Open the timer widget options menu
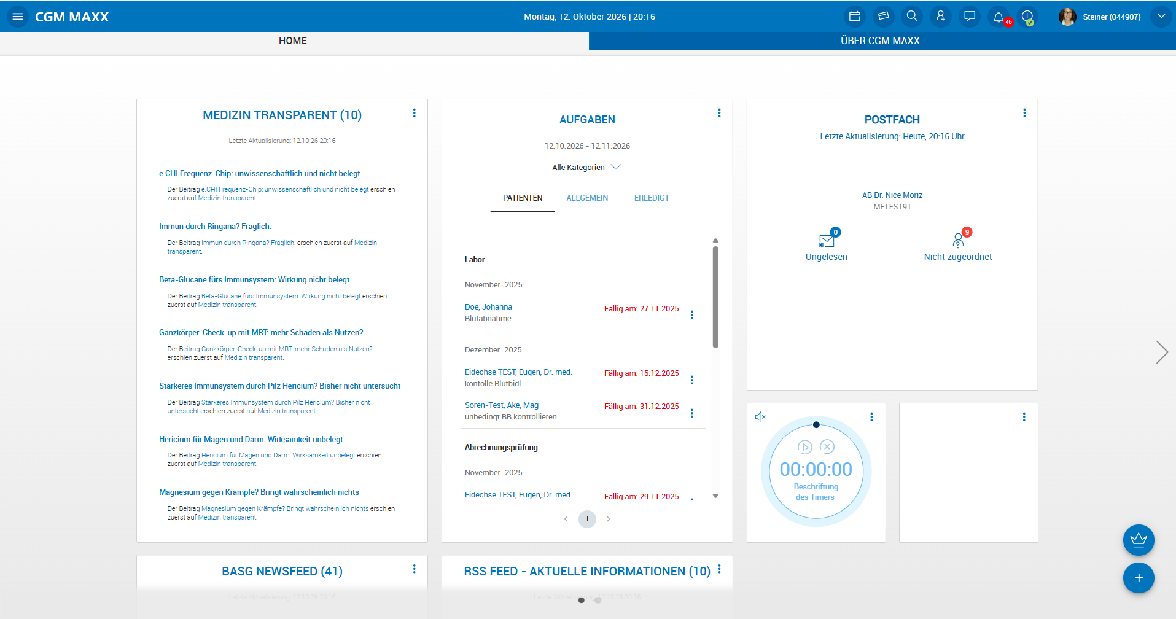The height and width of the screenshot is (619, 1176). (871, 417)
